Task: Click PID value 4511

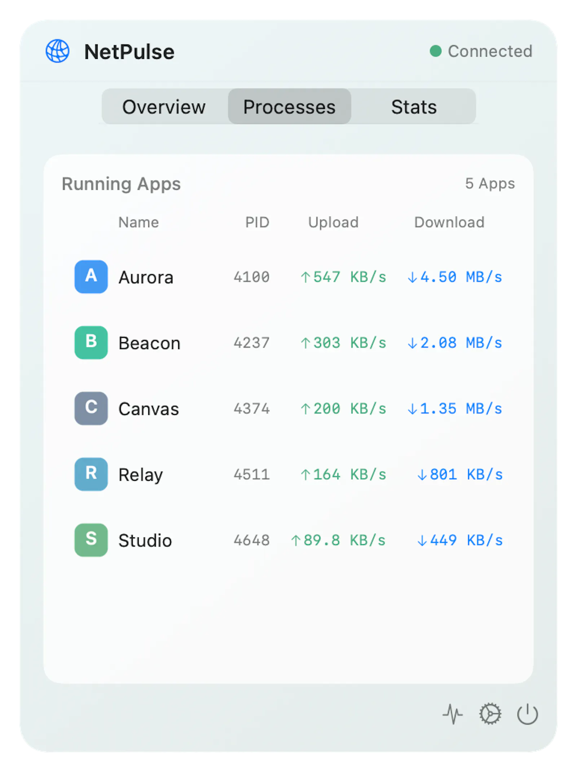Action: [251, 474]
